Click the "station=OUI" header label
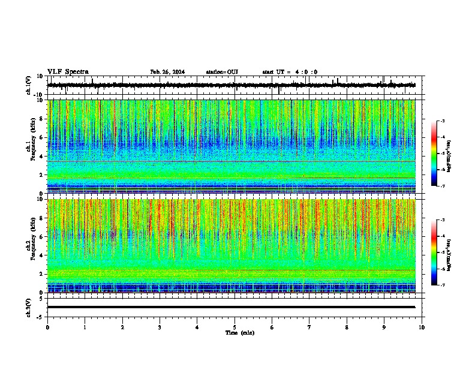This screenshot has height=367, width=475. 222,72
